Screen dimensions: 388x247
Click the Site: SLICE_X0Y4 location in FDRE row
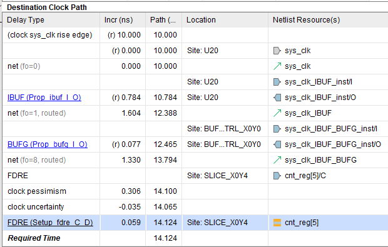pos(217,176)
